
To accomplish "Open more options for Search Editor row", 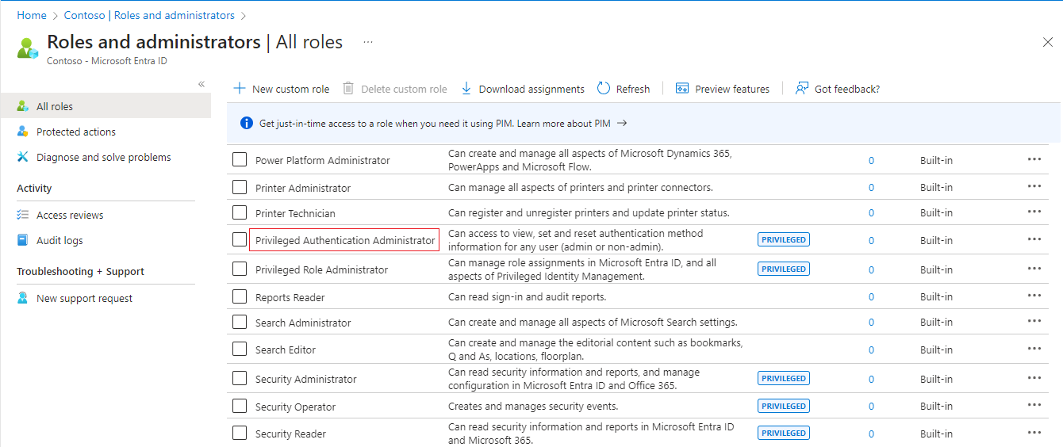I will (x=1034, y=349).
